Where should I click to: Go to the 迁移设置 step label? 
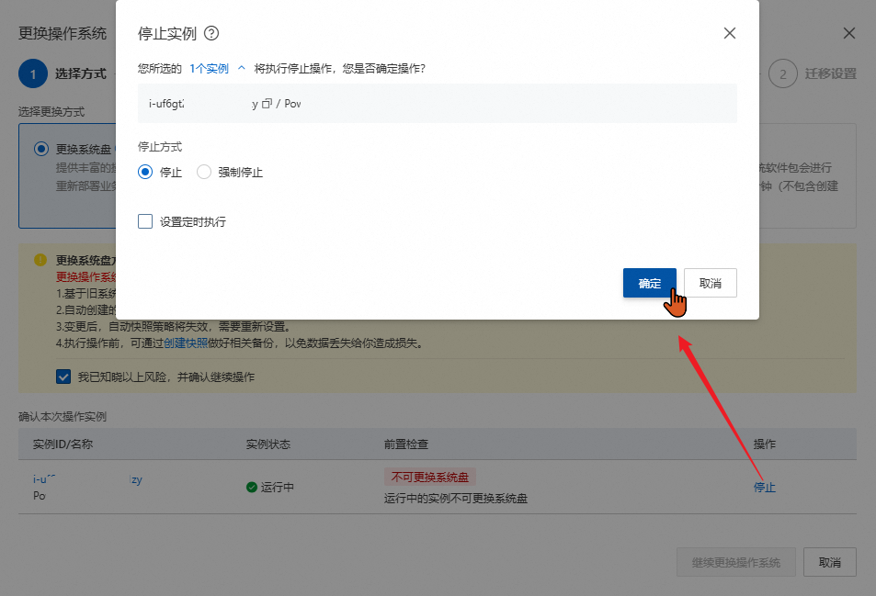[x=830, y=74]
